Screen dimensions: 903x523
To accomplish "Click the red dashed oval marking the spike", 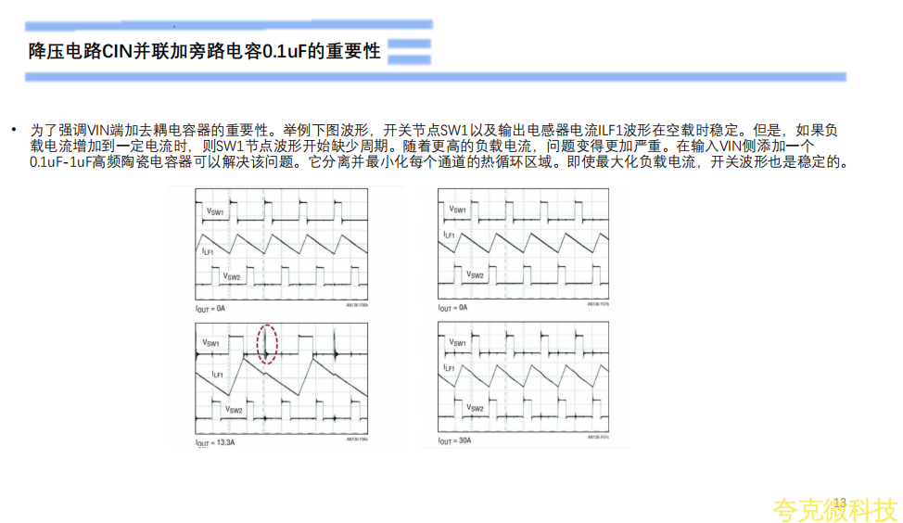I will pos(267,343).
